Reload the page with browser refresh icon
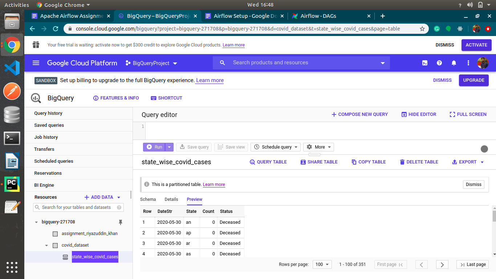 pos(56,29)
